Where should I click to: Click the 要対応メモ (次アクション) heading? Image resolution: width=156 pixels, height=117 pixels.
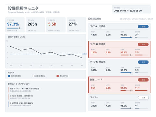coord(19,84)
